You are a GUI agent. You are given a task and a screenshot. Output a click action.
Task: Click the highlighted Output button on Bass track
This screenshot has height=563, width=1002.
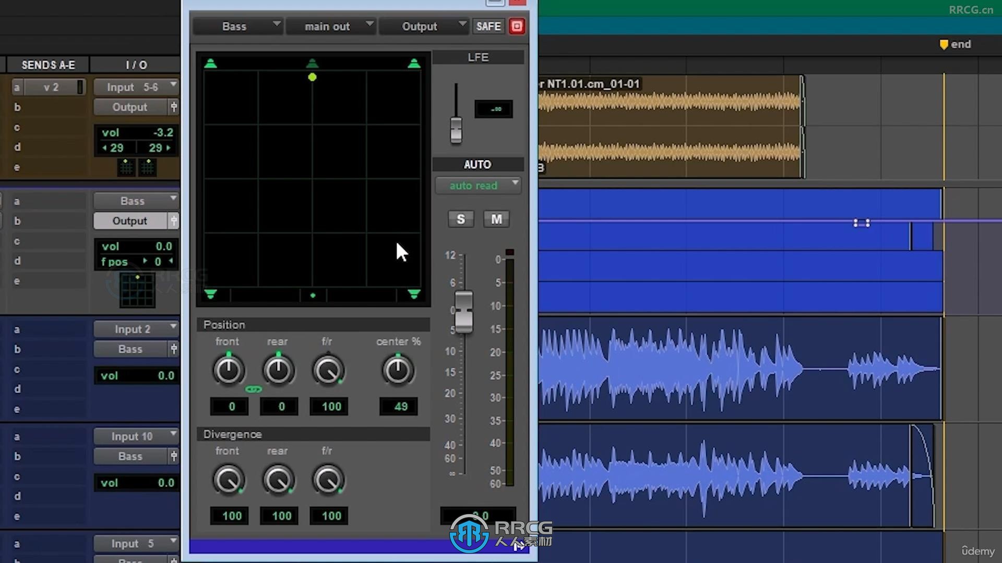[x=130, y=221]
